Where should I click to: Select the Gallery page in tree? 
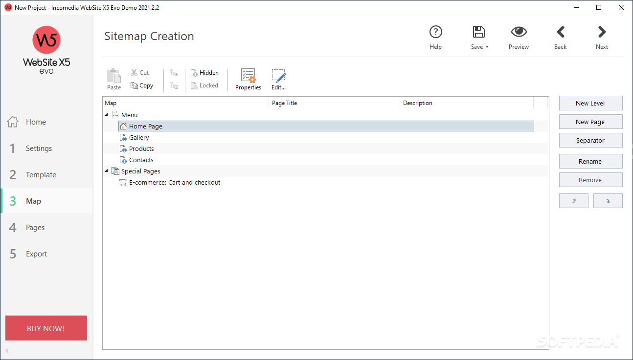point(139,138)
